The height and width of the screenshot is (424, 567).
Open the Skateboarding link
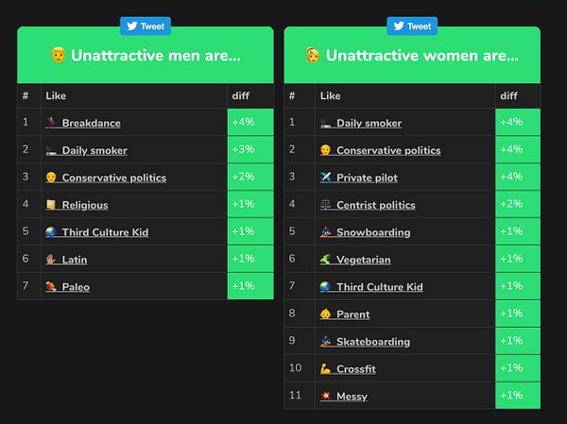point(373,343)
